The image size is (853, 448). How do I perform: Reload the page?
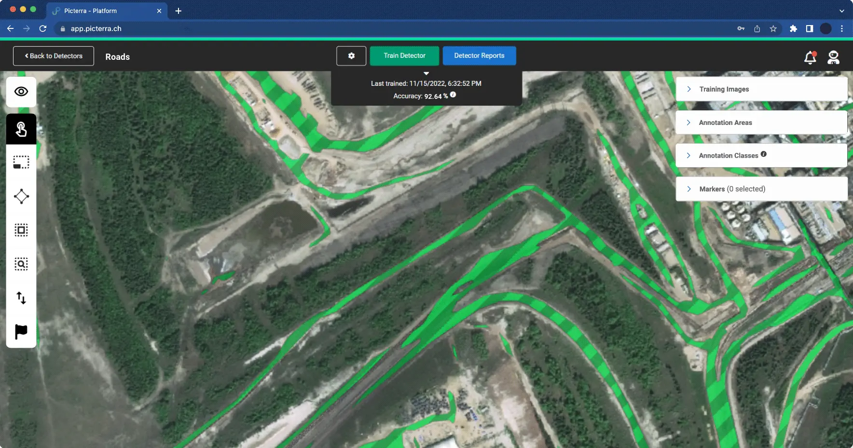pyautogui.click(x=43, y=28)
